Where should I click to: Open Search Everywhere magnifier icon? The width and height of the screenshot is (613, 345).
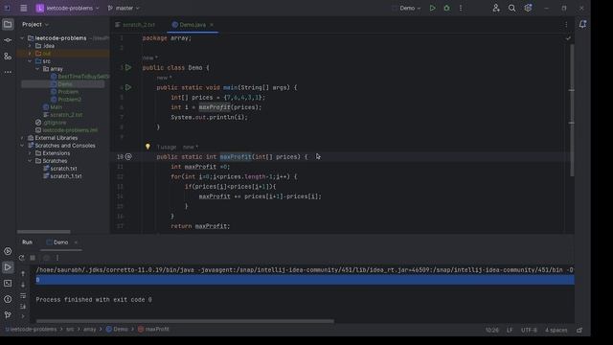[x=511, y=8]
